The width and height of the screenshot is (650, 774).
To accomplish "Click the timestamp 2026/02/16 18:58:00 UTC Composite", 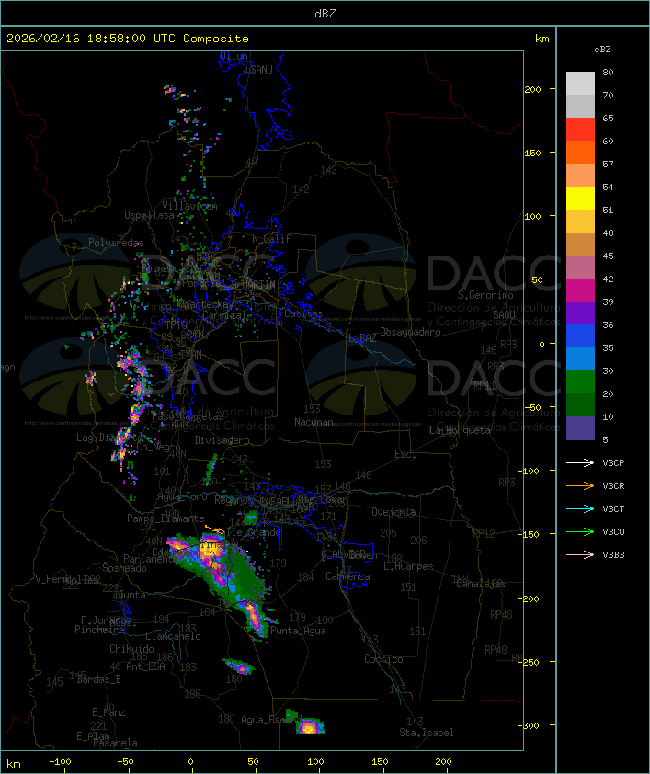I will click(128, 39).
